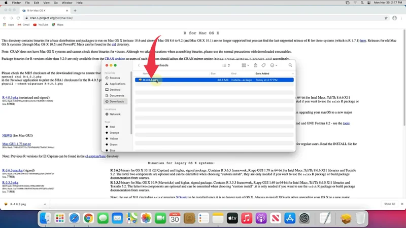
Task: Open Safari from the Dock
Action: coord(74,218)
